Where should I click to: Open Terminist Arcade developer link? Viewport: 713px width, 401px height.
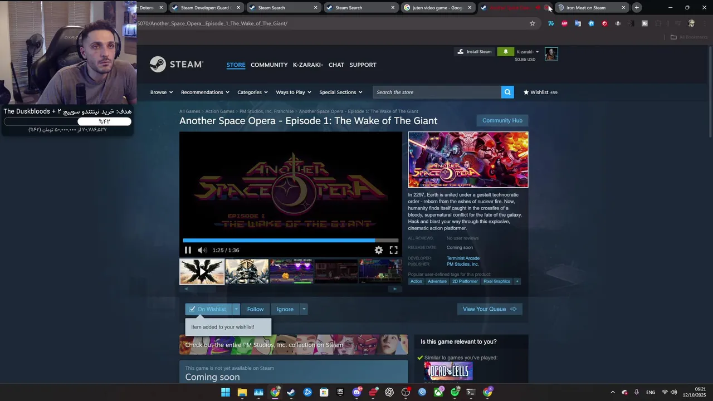pyautogui.click(x=463, y=258)
